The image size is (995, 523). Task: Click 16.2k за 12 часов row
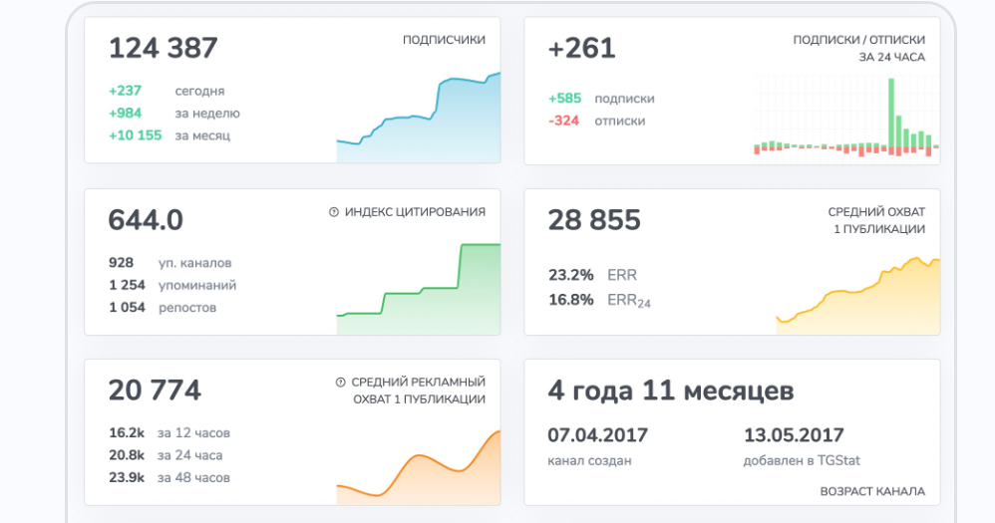click(169, 433)
